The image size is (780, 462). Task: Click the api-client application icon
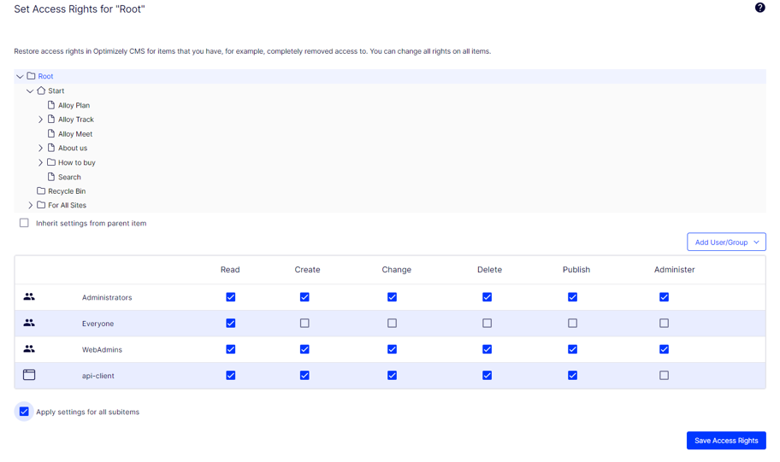29,375
